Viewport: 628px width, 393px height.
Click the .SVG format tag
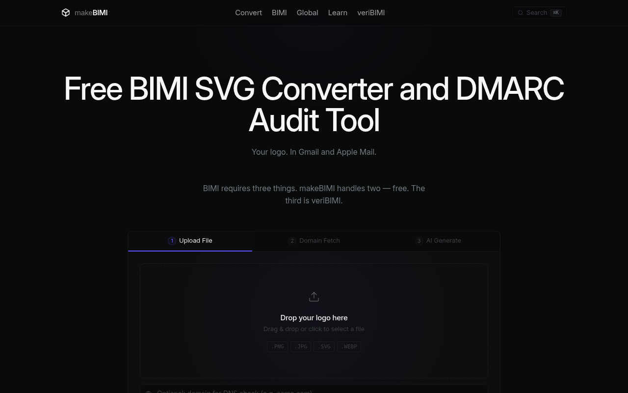coord(324,347)
